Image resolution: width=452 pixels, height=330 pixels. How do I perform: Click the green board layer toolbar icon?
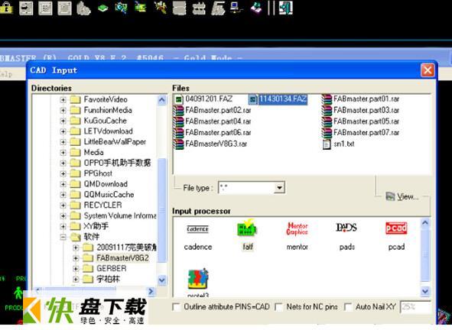[103, 8]
